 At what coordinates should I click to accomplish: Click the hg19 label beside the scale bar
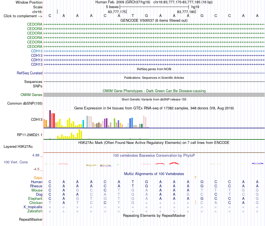tap(195, 7)
